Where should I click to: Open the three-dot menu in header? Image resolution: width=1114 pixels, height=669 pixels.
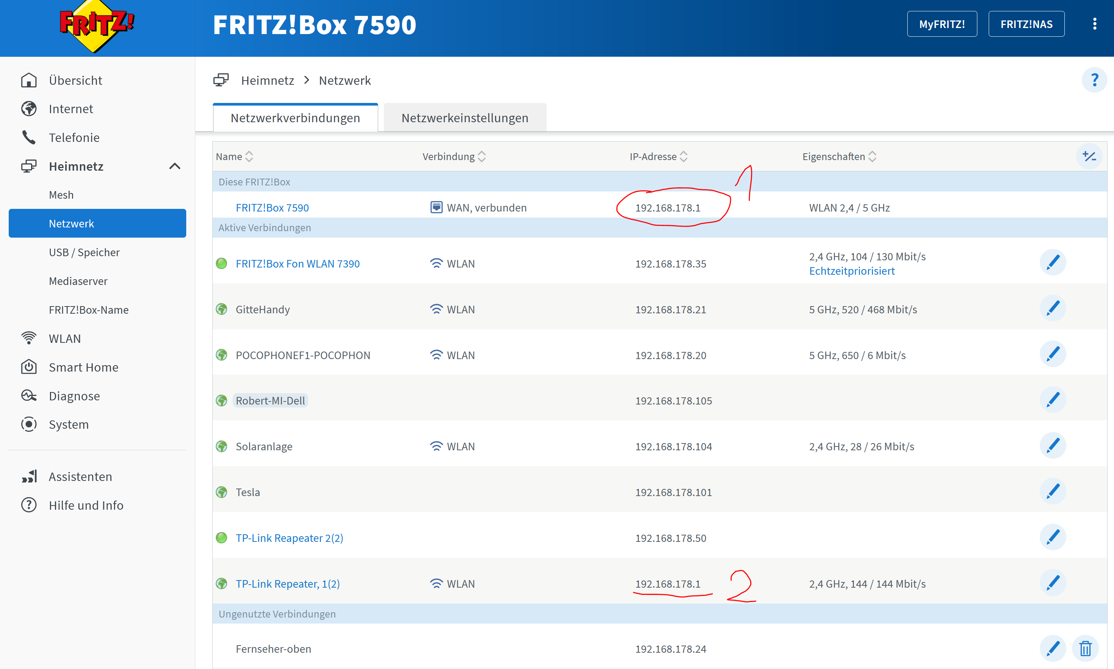pos(1094,24)
